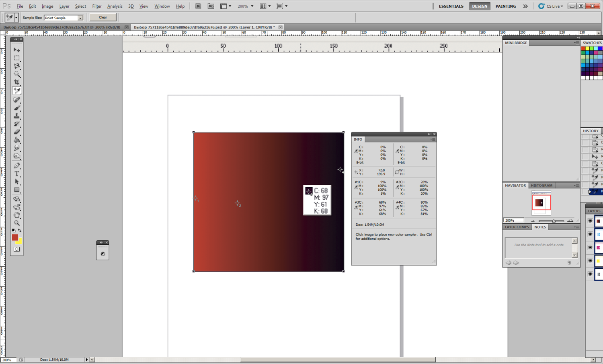Set history brush source on third history state
Image resolution: width=603 pixels, height=364 pixels.
click(586, 150)
